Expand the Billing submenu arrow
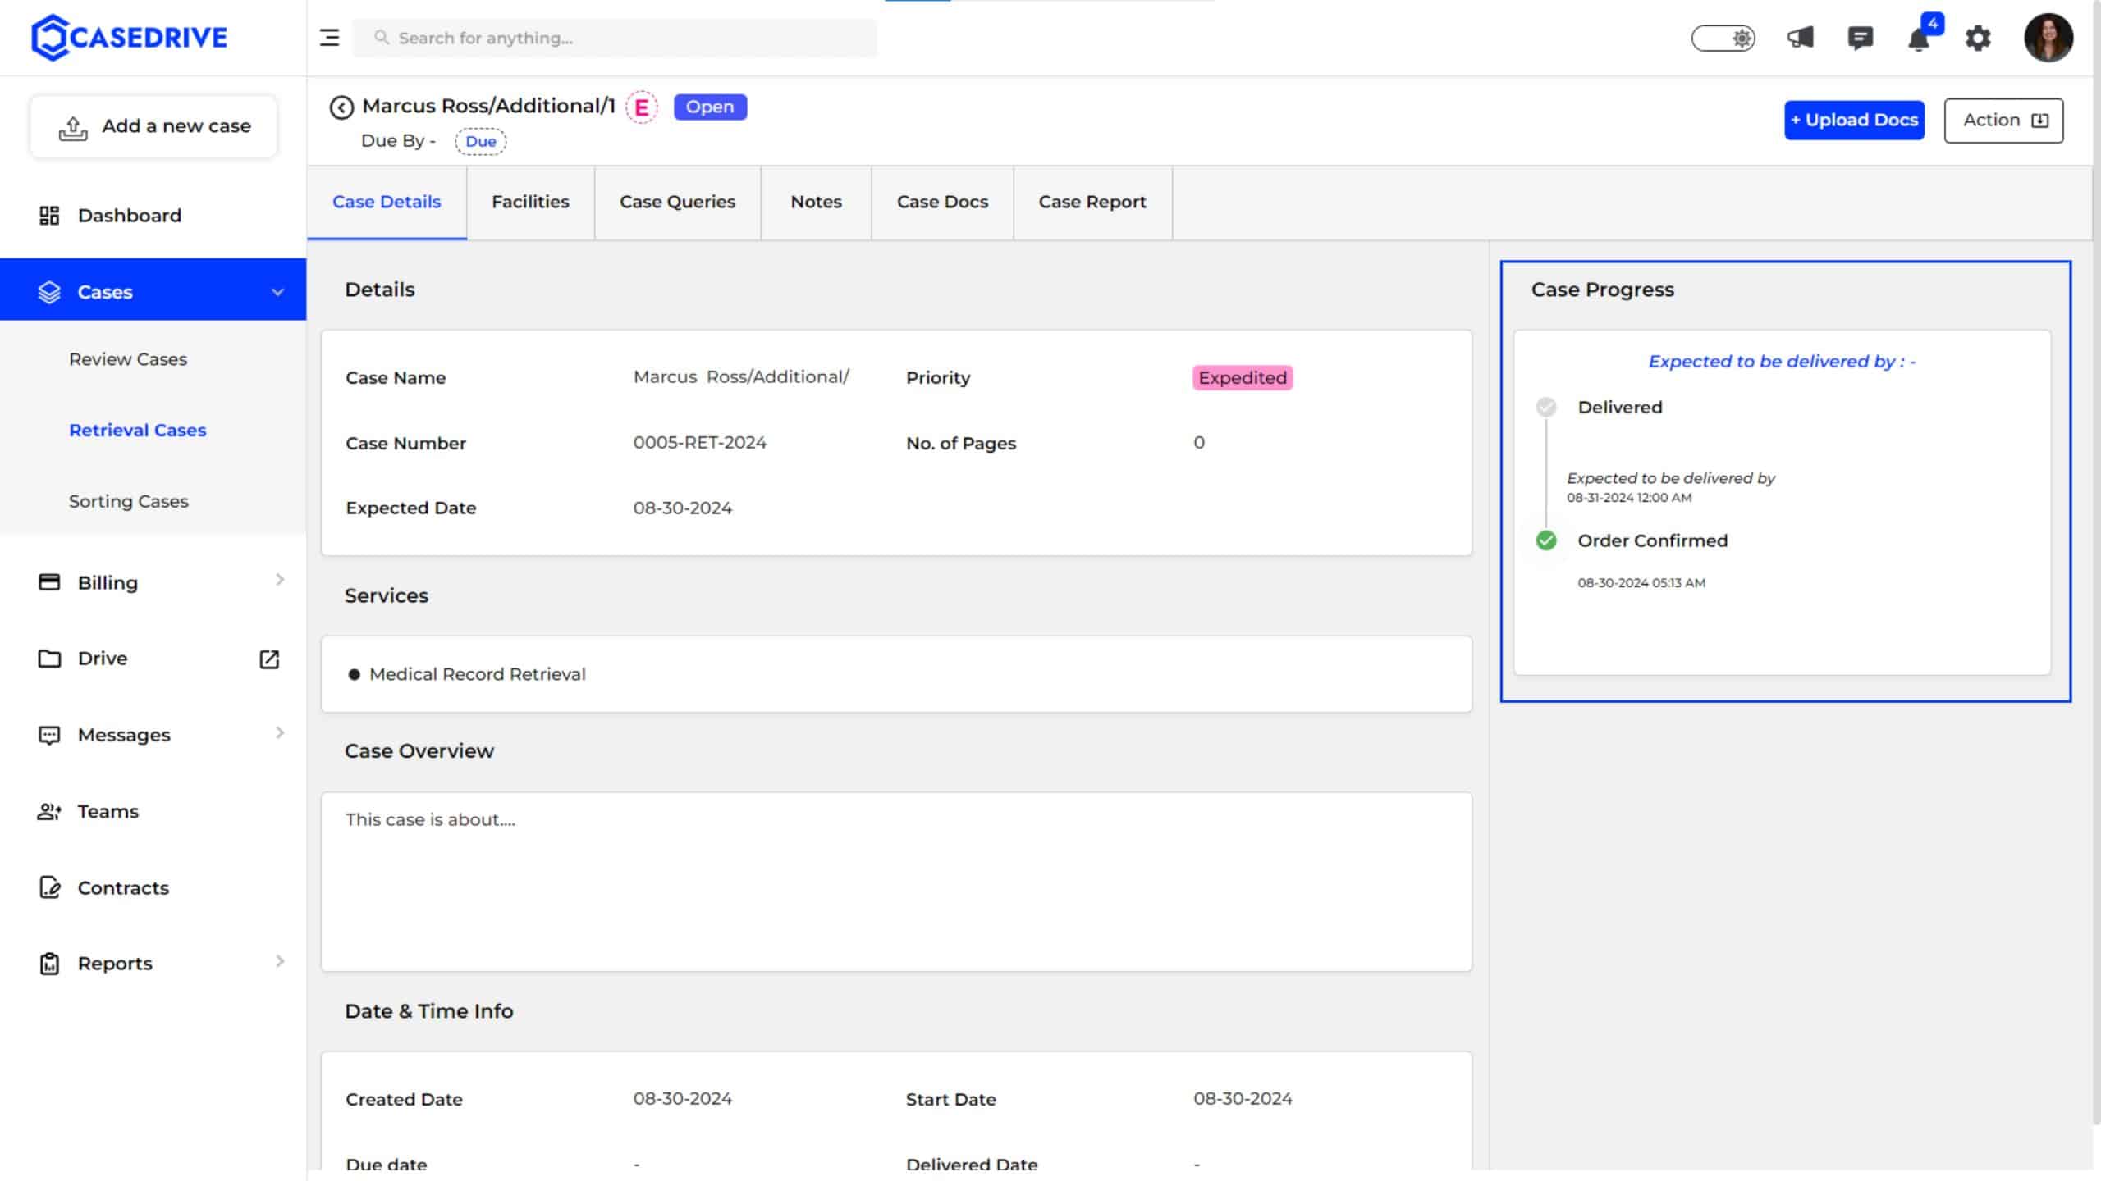2101x1181 pixels. [280, 580]
